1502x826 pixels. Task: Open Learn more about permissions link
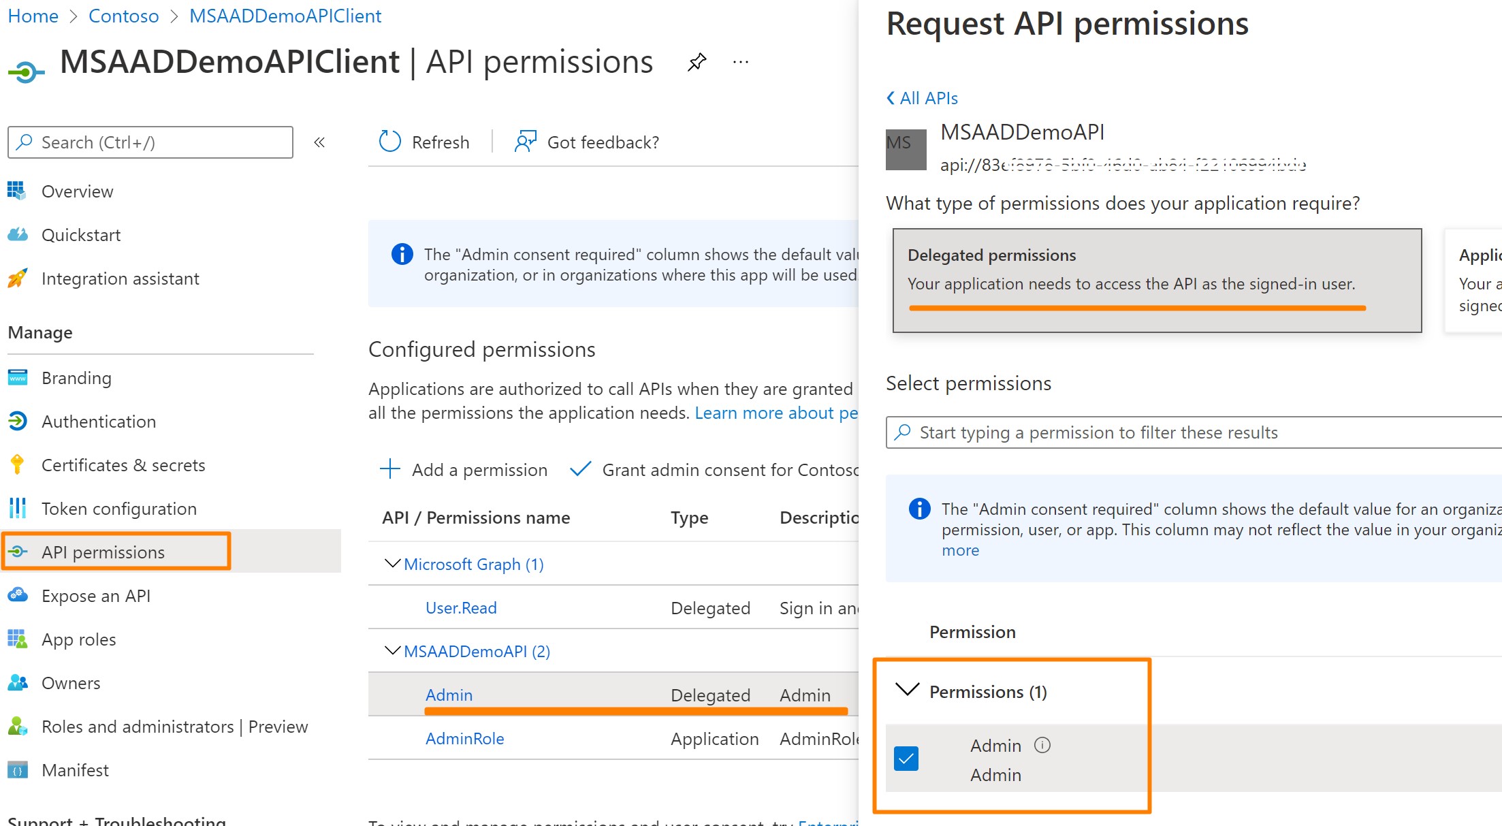tap(776, 413)
